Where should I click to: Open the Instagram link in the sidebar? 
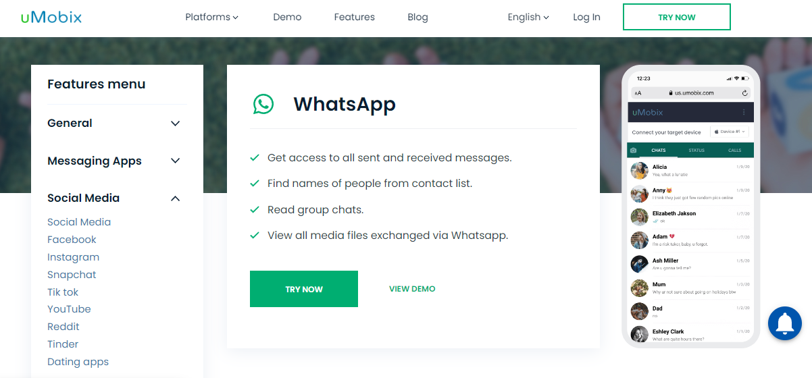click(x=73, y=257)
